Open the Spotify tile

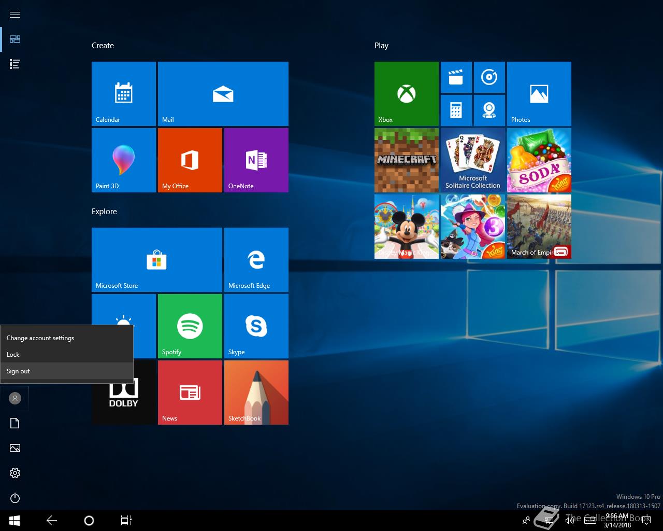190,326
